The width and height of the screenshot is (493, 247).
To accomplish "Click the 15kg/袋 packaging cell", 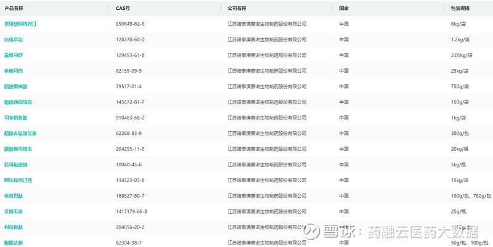I will coord(460,180).
